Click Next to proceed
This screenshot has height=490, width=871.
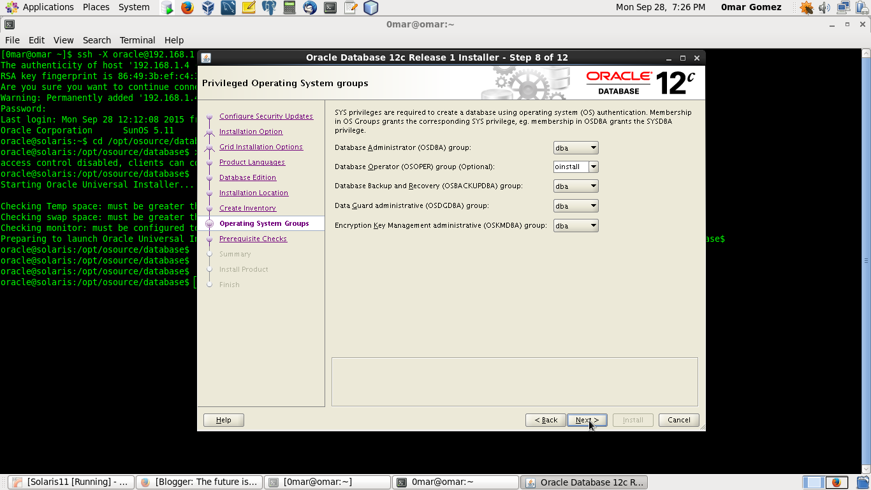[587, 420]
